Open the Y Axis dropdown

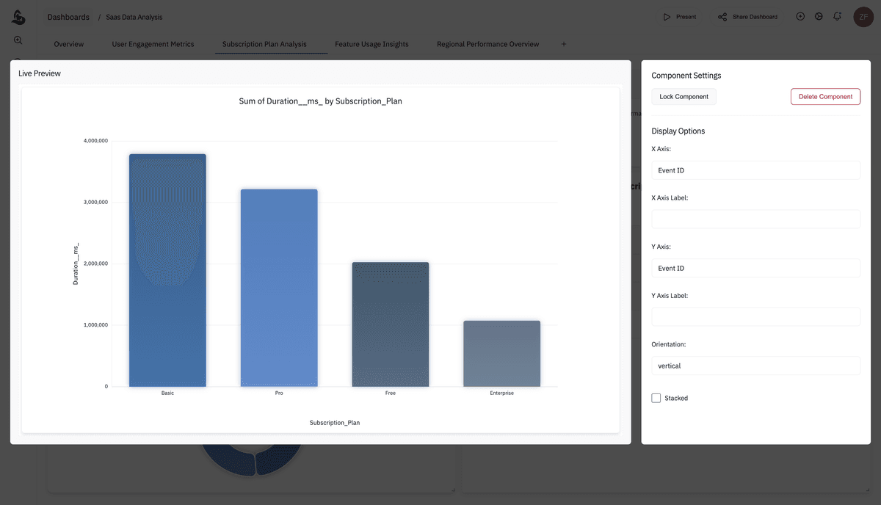[755, 268]
